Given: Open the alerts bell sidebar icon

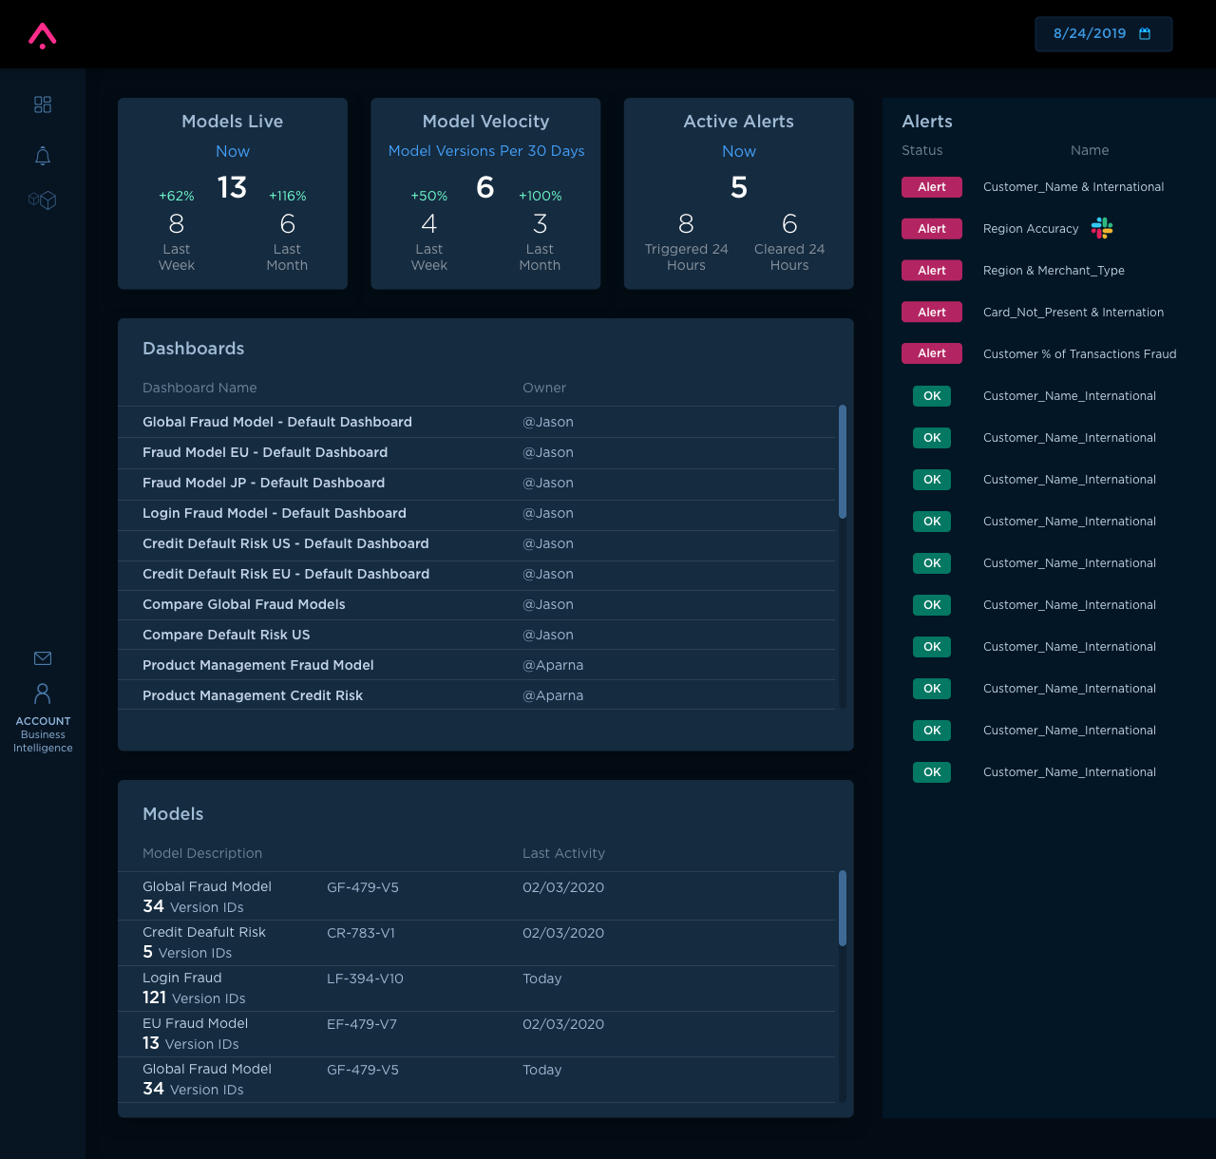Looking at the screenshot, I should (x=43, y=156).
